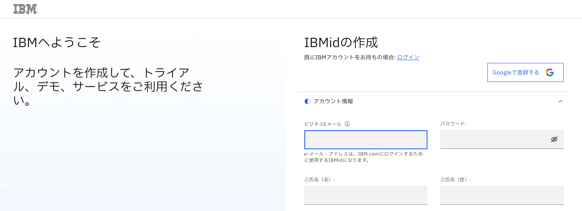Screen dimensions: 582x211
Task: Click the IBMidの作成 heading
Action: coord(341,42)
